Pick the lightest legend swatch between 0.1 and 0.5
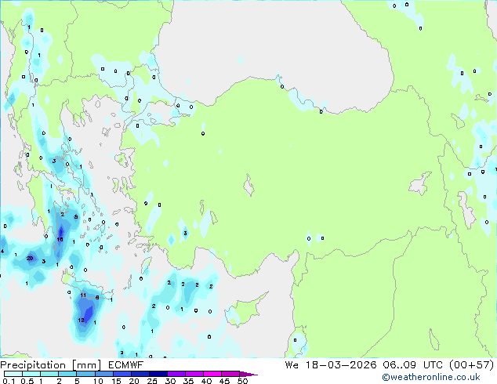 [x=13, y=374]
